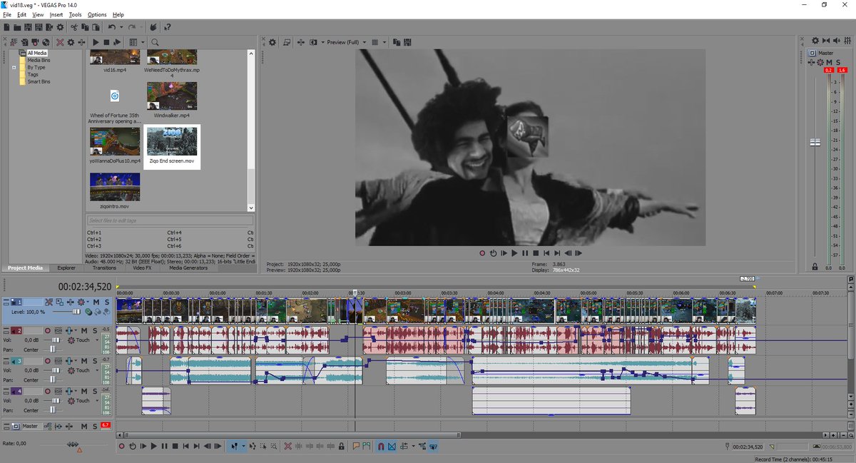Image resolution: width=856 pixels, height=463 pixels.
Task: Mute audio track 2
Action: pos(84,331)
